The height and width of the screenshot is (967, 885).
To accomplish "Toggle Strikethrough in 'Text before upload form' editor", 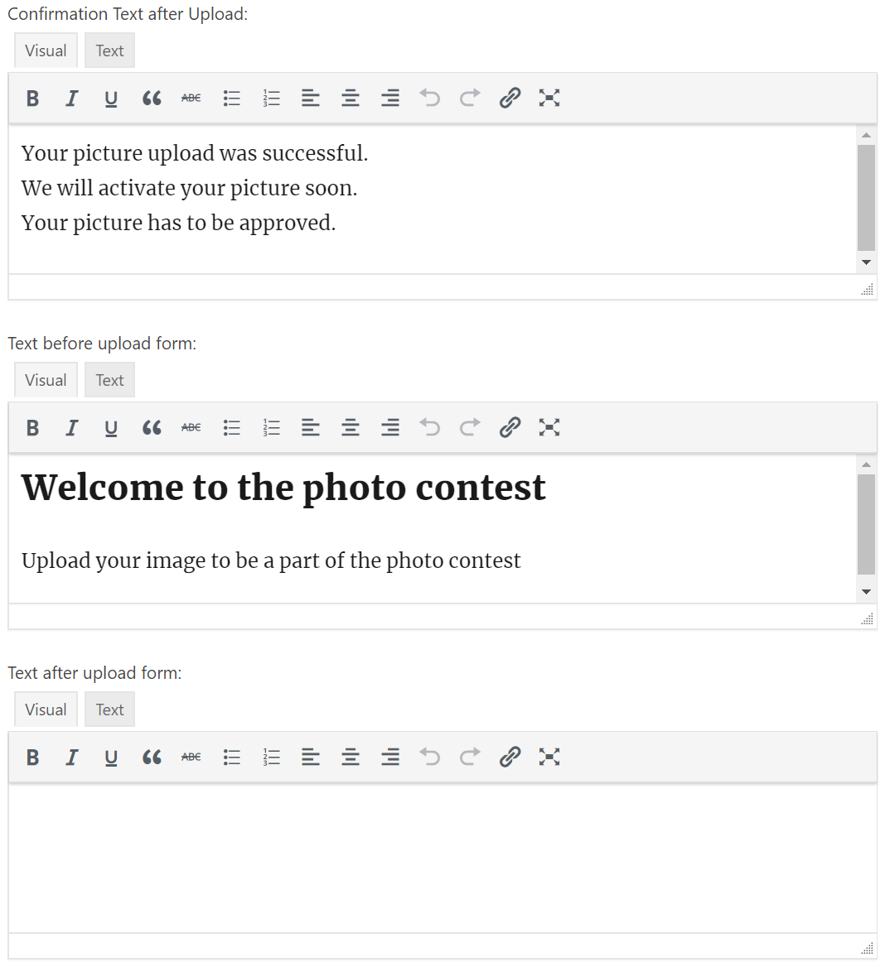I will 191,427.
